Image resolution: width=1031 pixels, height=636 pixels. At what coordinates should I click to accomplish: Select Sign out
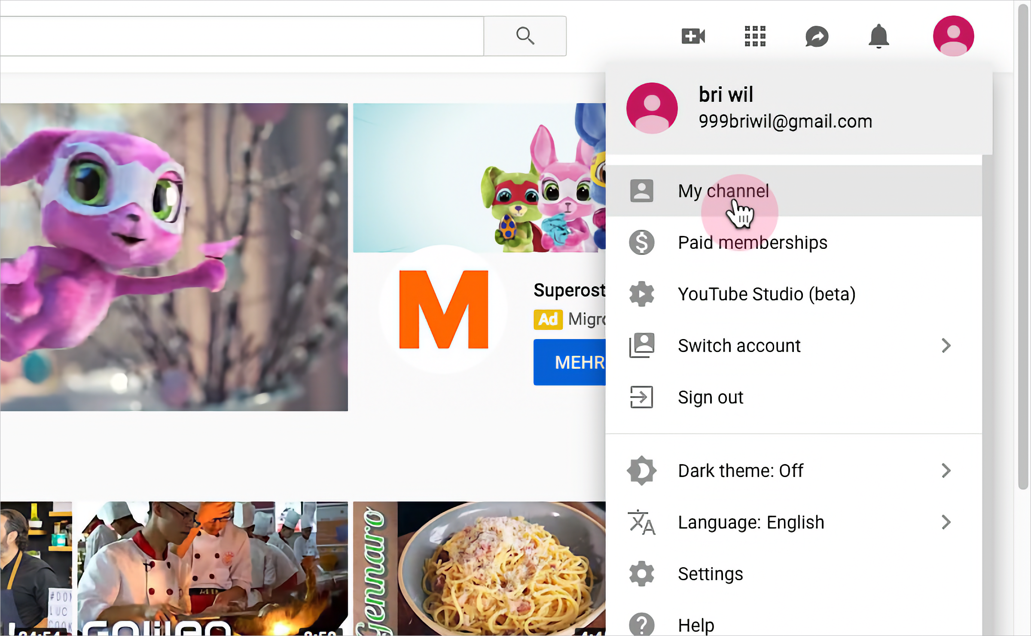[794, 397]
